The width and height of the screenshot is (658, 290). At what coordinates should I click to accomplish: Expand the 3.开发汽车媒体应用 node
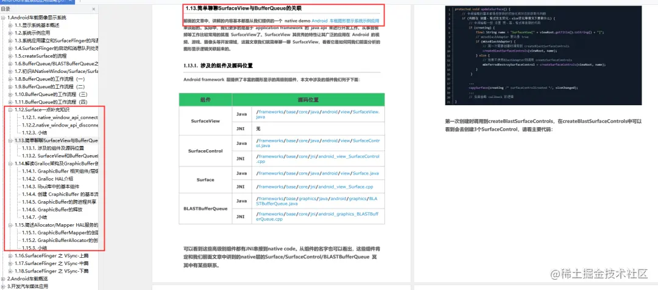[x=4, y=286]
